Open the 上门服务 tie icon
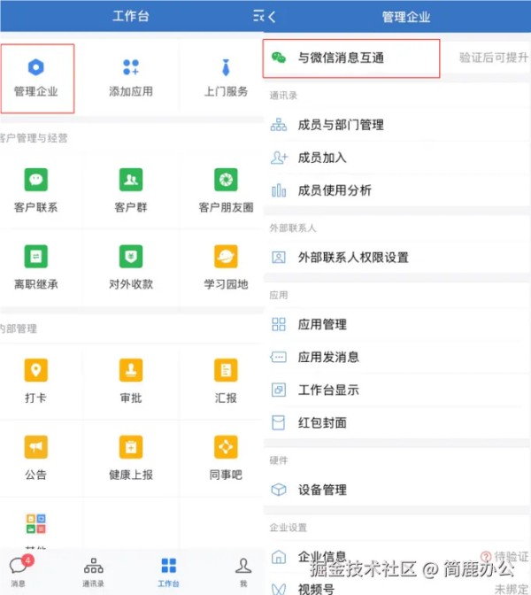 pyautogui.click(x=226, y=68)
